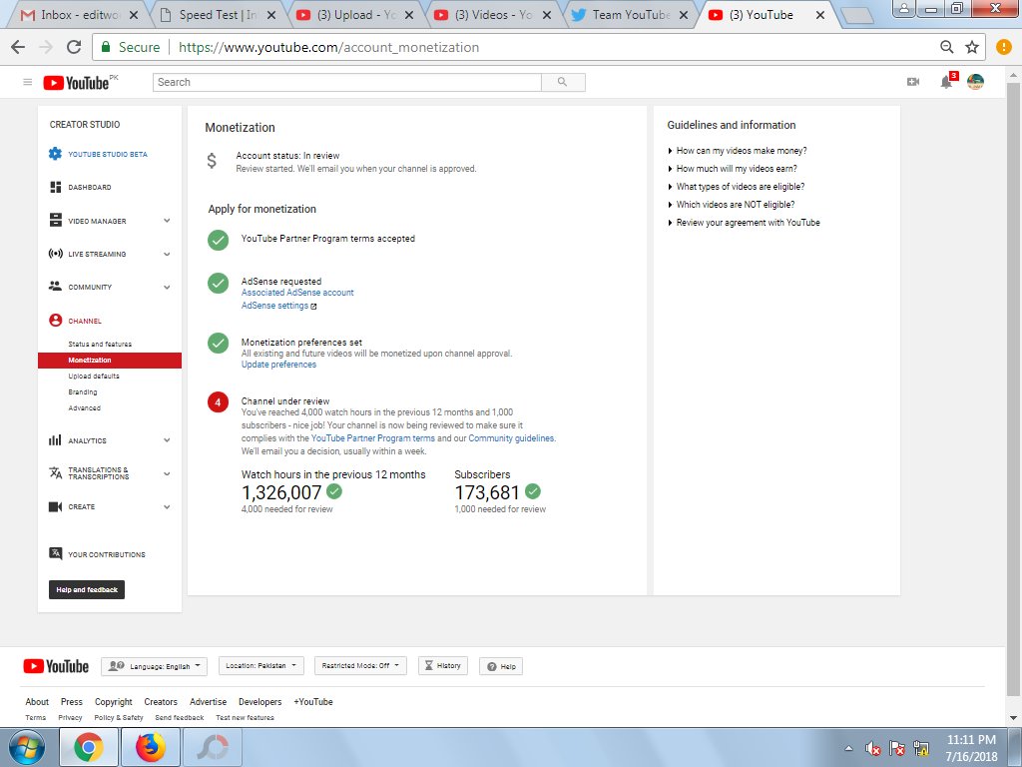Image resolution: width=1022 pixels, height=767 pixels.
Task: Select Monetization in the sidebar
Action: click(x=110, y=360)
